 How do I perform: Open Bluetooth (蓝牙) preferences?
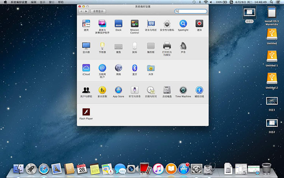(x=134, y=70)
